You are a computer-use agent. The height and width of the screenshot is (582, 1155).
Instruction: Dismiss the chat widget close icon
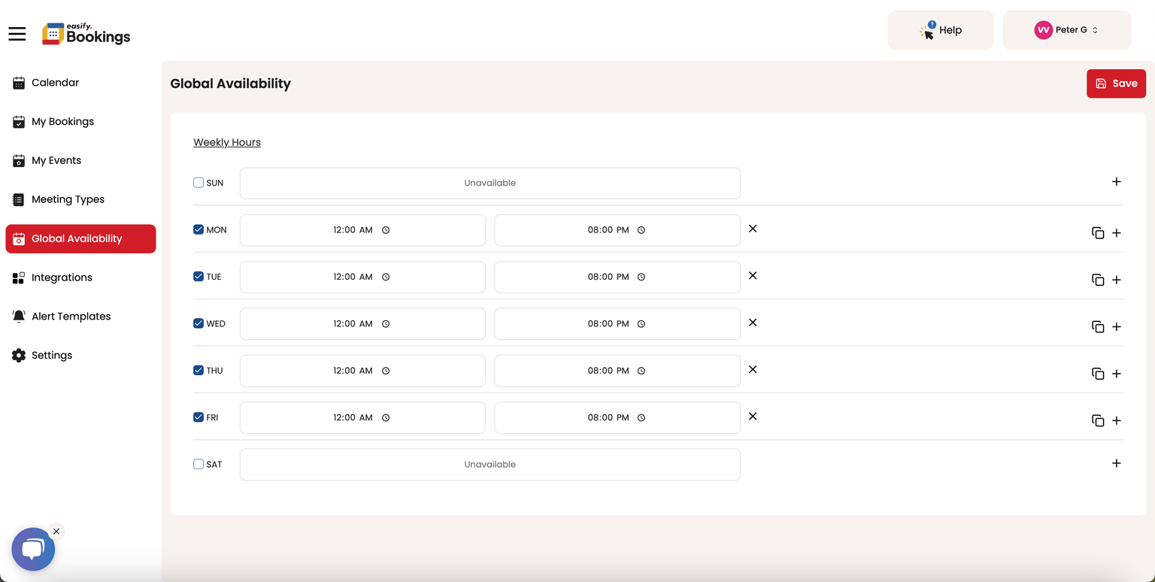[56, 532]
